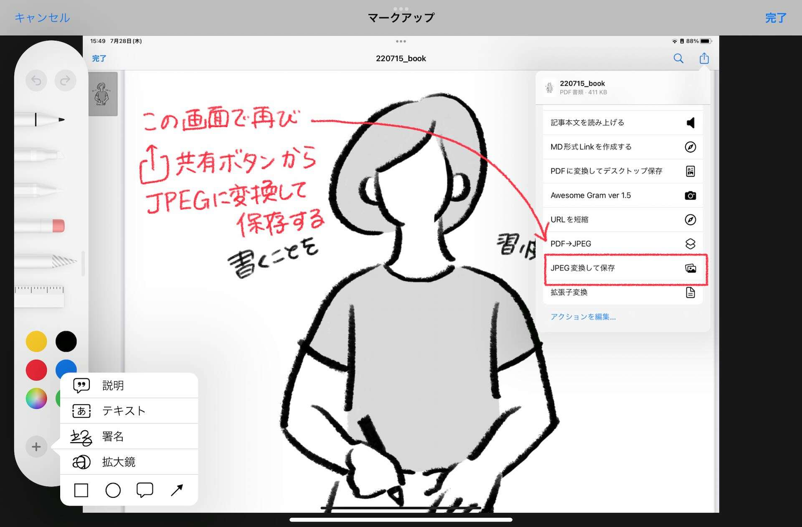
Task: Open the page thumbnail in the sidebar
Action: [104, 94]
